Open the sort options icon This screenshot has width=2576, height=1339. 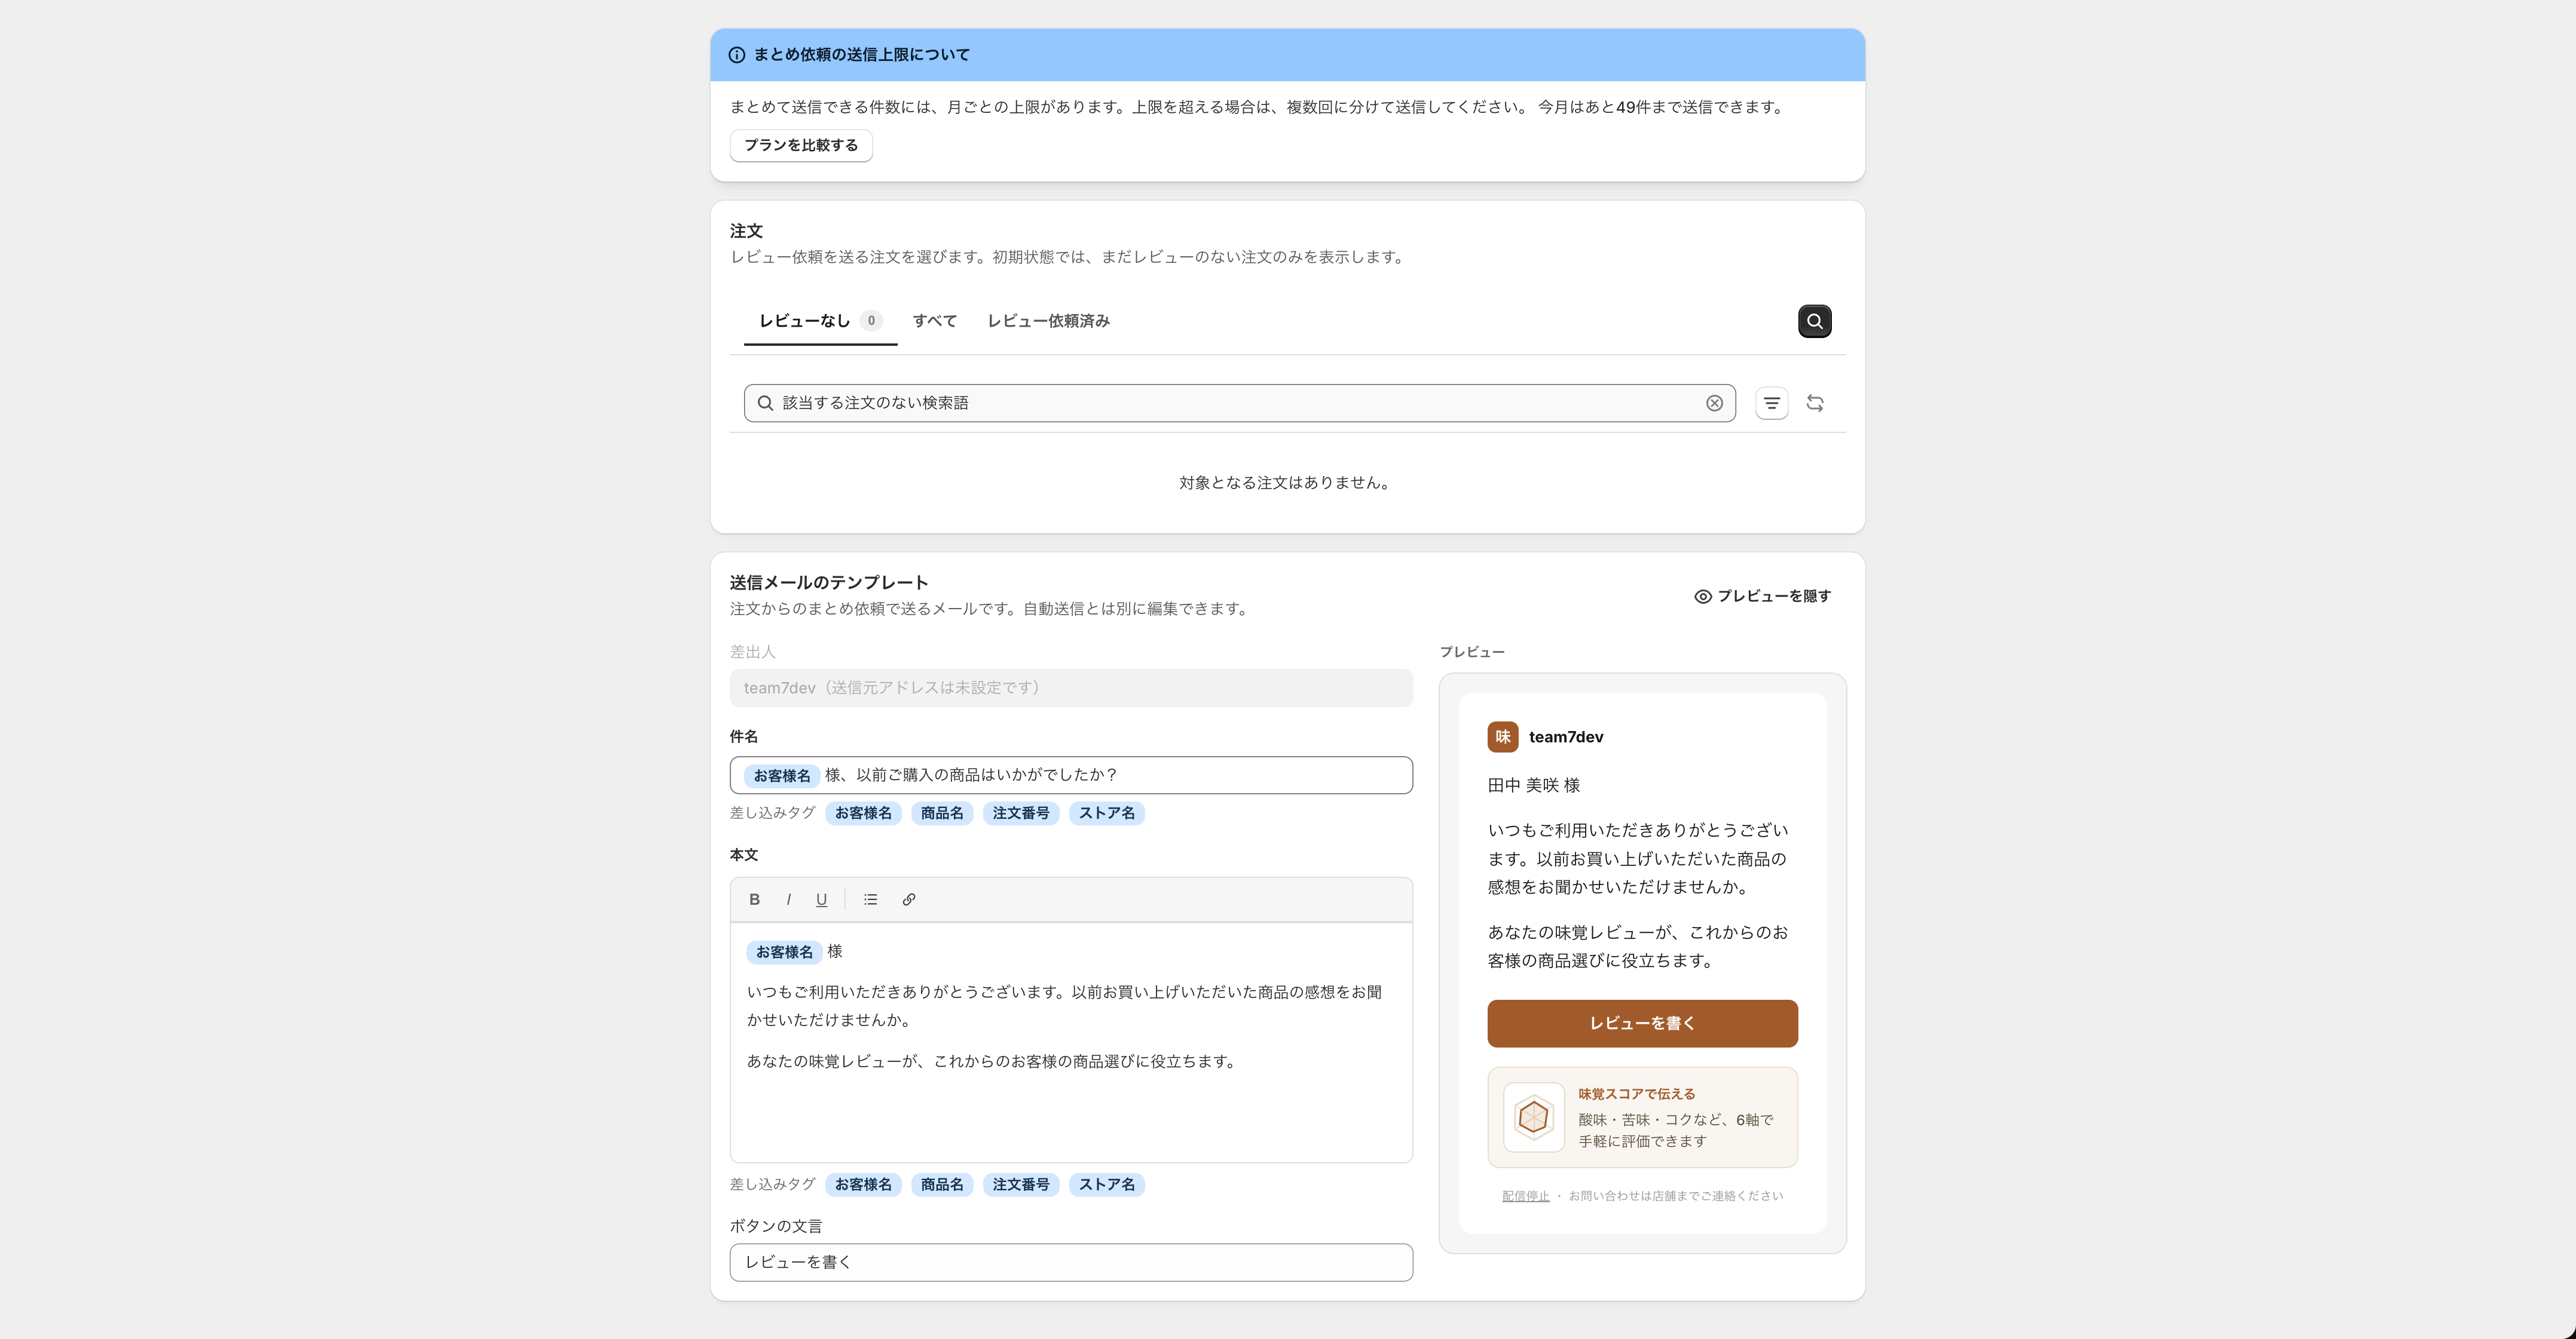[1771, 403]
